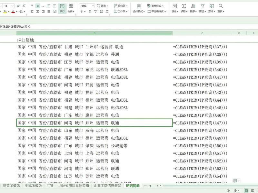Select column B header
This screenshot has height=193, width=258.
pos(94,33)
